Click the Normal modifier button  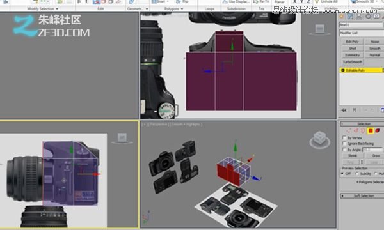pyautogui.click(x=374, y=55)
